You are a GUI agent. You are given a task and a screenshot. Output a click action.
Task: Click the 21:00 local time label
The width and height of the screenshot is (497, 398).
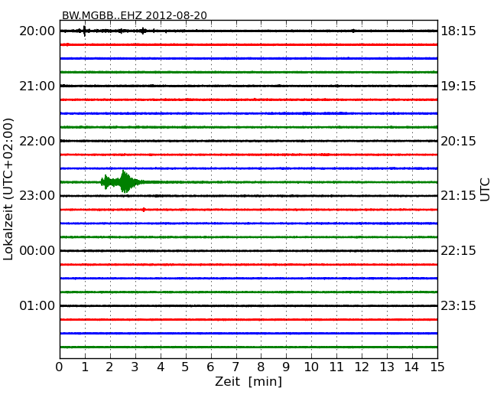click(37, 86)
